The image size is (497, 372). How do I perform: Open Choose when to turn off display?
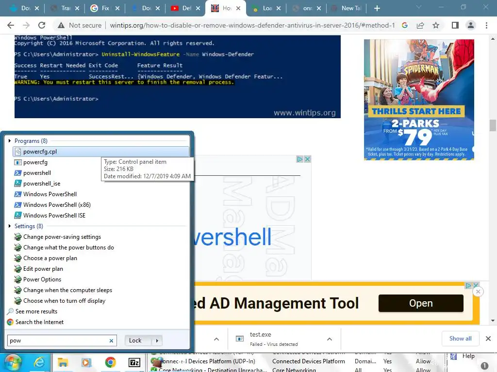[64, 301]
